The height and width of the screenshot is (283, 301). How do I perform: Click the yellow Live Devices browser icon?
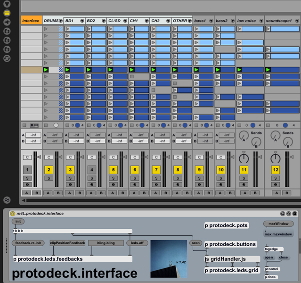(7, 13)
